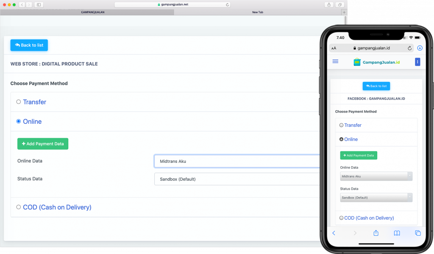Tap the share icon in the phone toolbar
Viewport: 434px width, 254px height.
(x=376, y=233)
